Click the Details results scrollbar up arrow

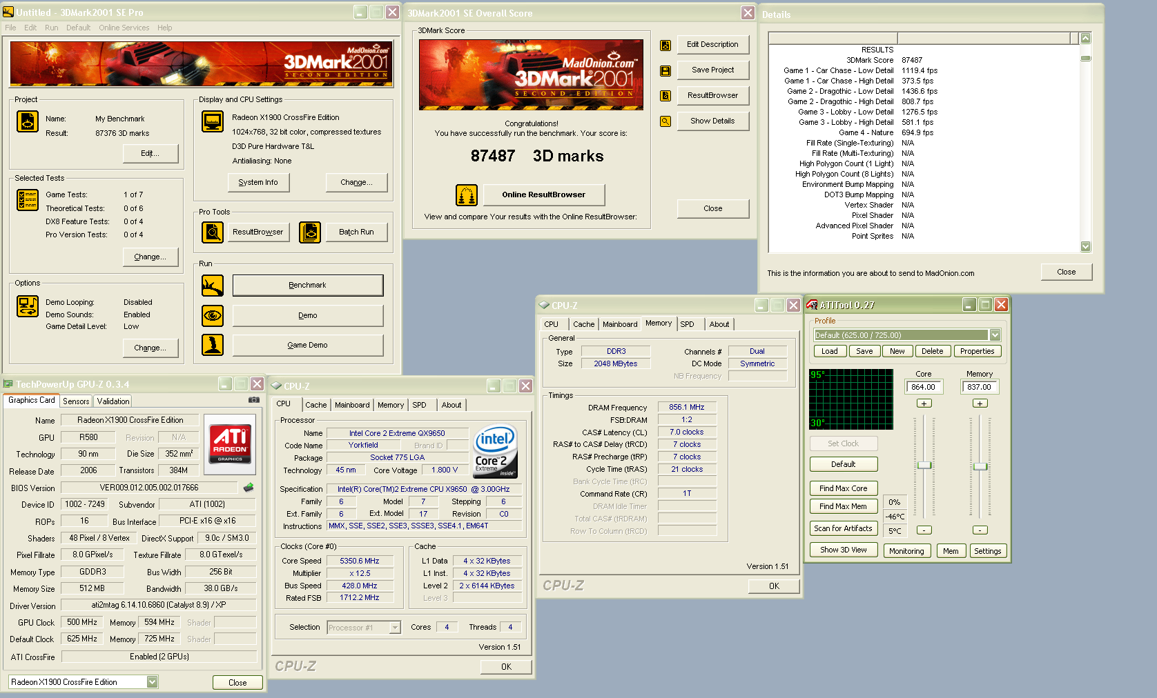[x=1085, y=39]
